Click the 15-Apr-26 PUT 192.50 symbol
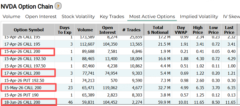This screenshot has width=240, height=106. coord(24,80)
